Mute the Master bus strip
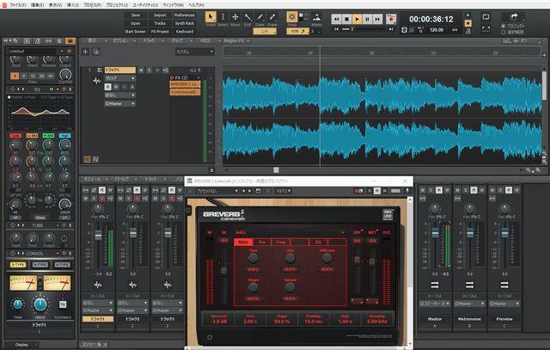Screen dimensions: 550x350 [x=423, y=190]
